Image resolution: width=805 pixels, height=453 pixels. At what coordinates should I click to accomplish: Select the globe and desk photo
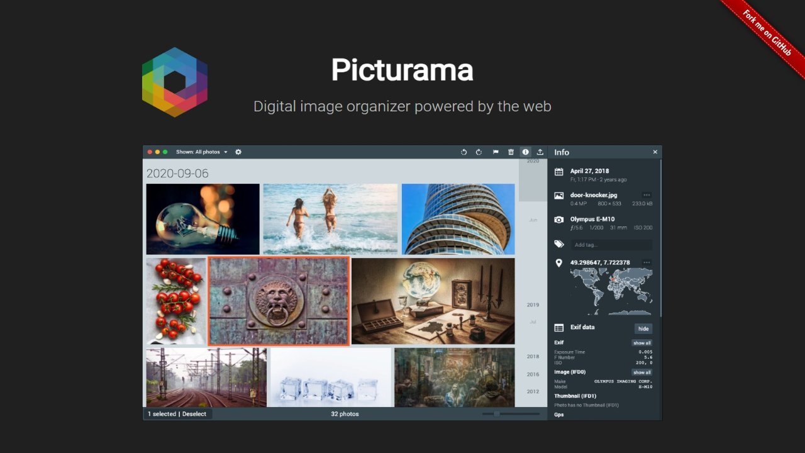pyautogui.click(x=433, y=301)
